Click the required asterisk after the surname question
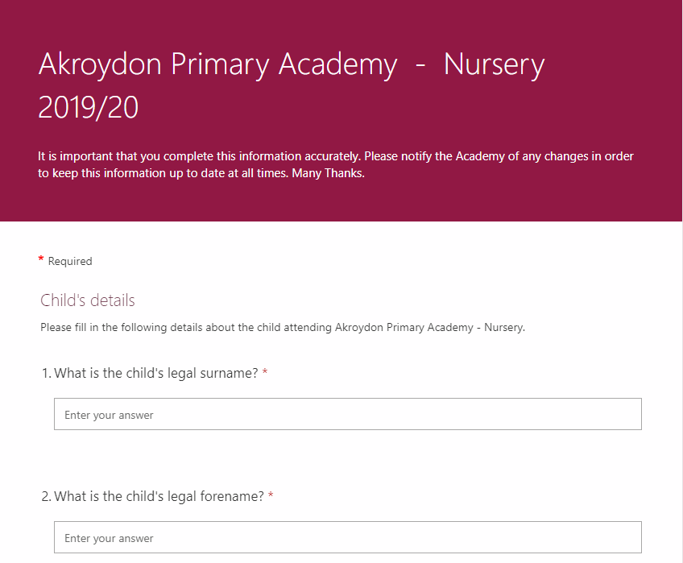 tap(265, 371)
